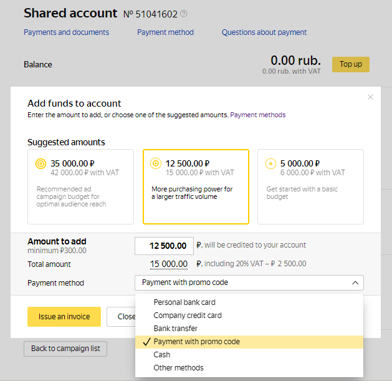Click the coin icon on 5 000 ₽ card
This screenshot has width=392, height=381.
tap(270, 164)
